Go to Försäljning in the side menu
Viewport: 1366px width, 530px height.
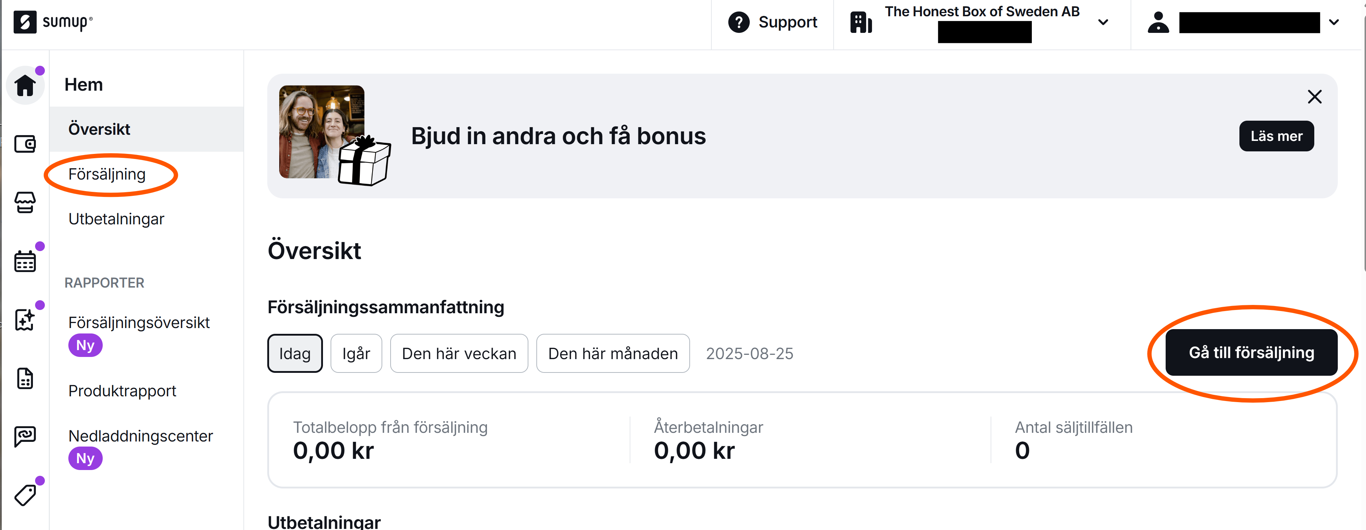(x=107, y=174)
